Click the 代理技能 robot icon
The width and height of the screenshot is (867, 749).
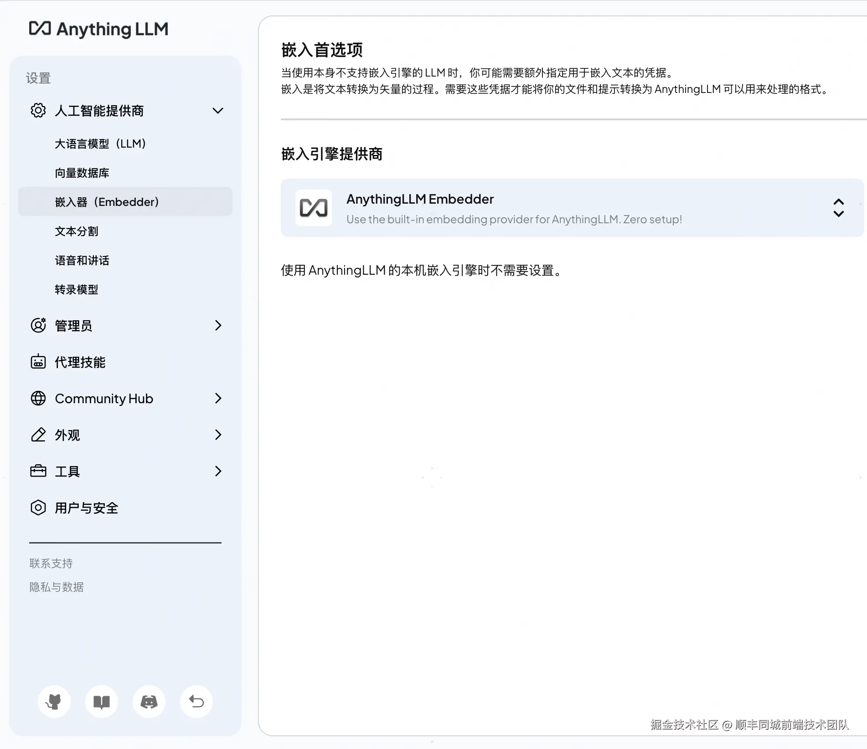[x=38, y=362]
